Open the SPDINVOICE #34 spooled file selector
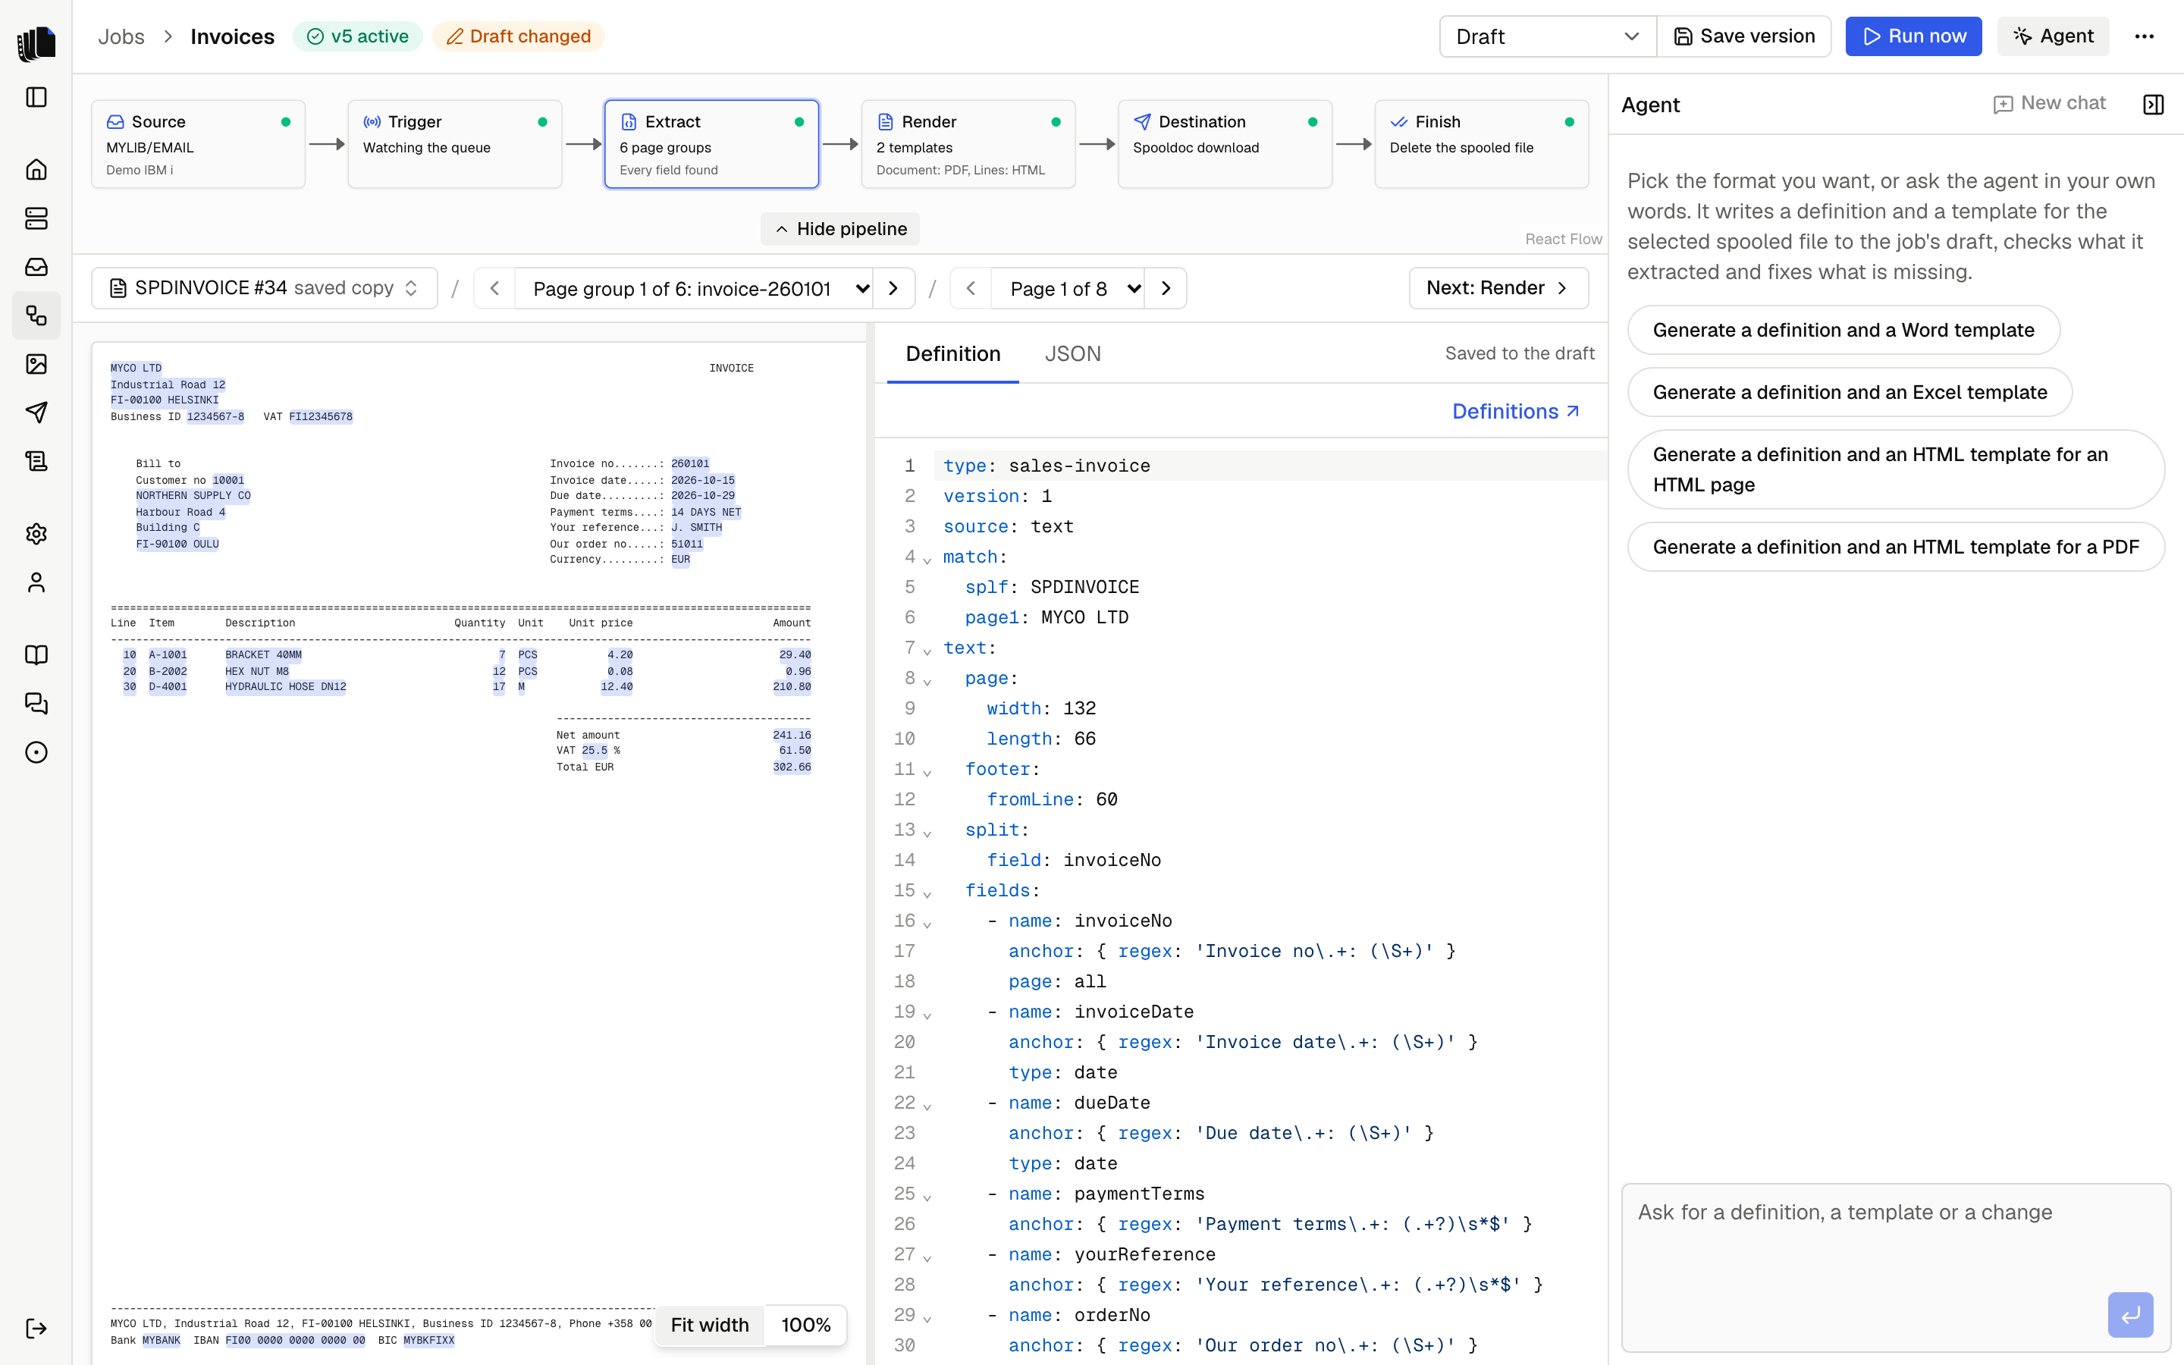 coord(265,288)
